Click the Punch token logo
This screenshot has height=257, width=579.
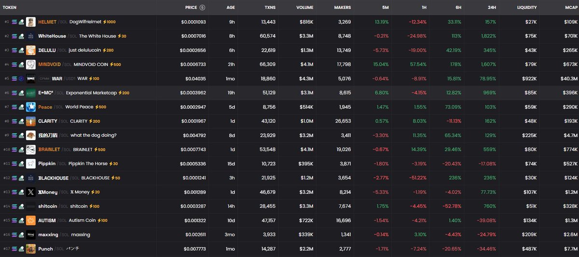point(30,249)
